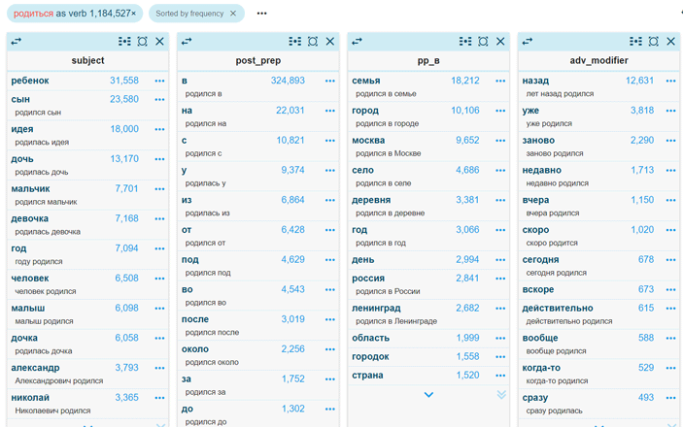The width and height of the screenshot is (683, 427).
Task: Close the adv_modifier column
Action: tap(670, 42)
